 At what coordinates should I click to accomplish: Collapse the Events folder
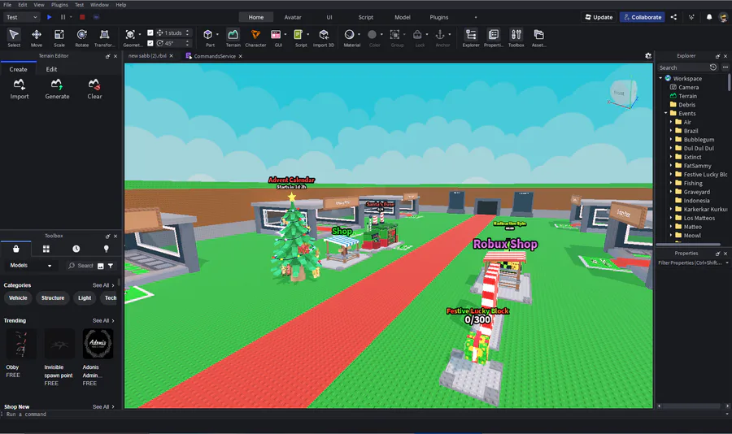(x=665, y=114)
